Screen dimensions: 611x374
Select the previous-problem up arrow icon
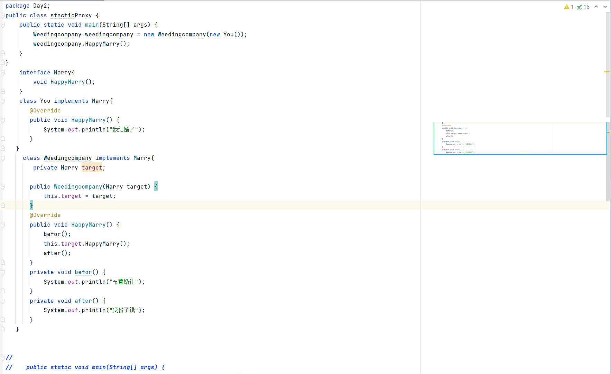(596, 7)
